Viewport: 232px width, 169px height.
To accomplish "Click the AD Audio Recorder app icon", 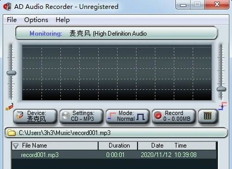I will pos(7,6).
